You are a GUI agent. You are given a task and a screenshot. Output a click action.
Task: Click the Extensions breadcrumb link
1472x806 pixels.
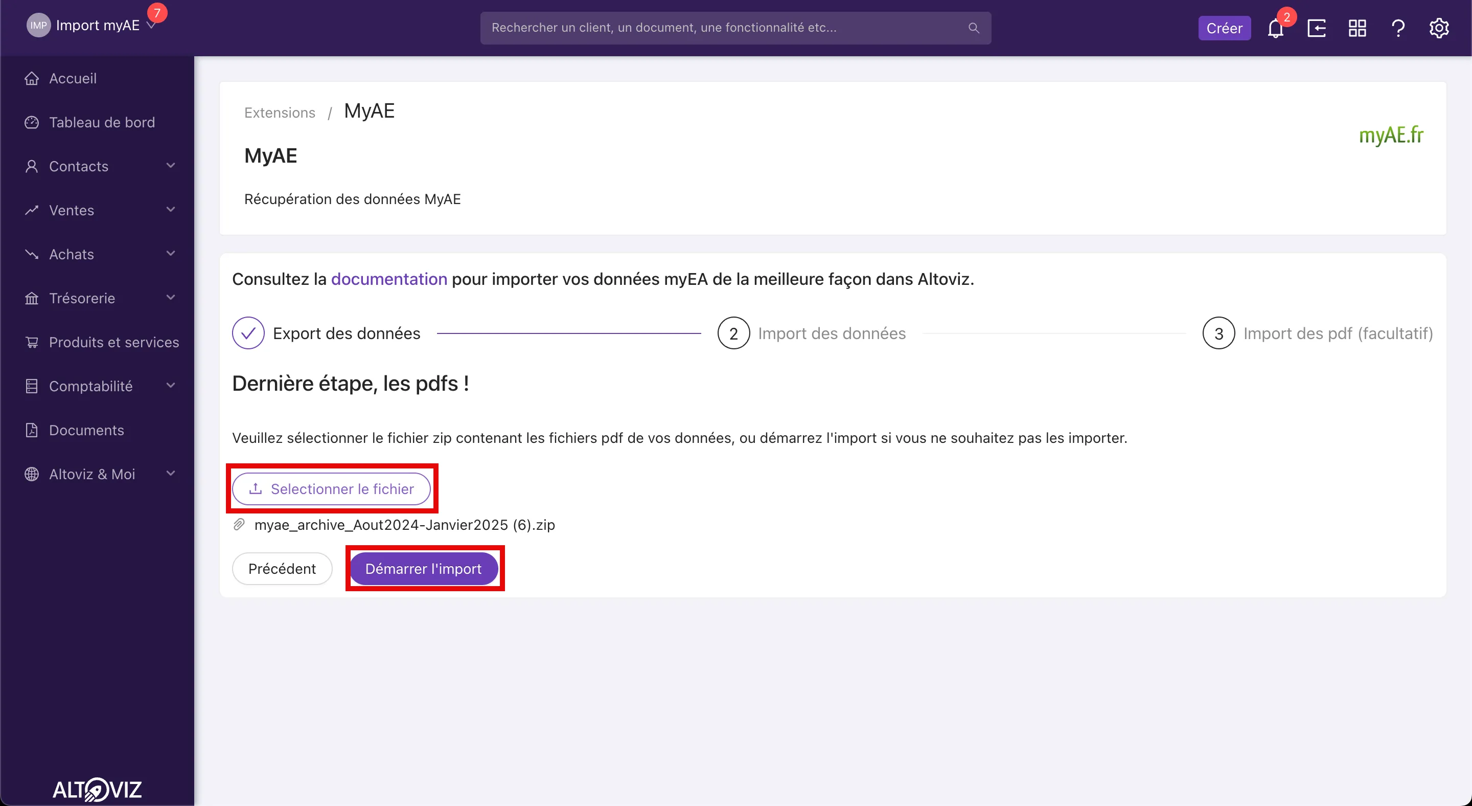click(280, 113)
